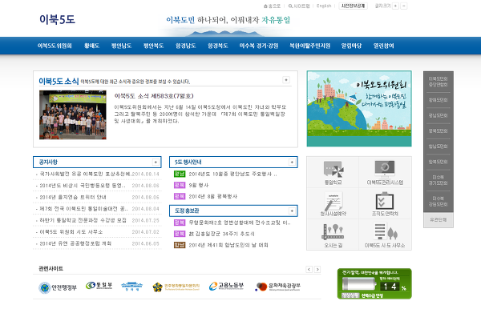The image size is (481, 309).
Task: Open news article 제583호(7월호)
Action: (154, 96)
